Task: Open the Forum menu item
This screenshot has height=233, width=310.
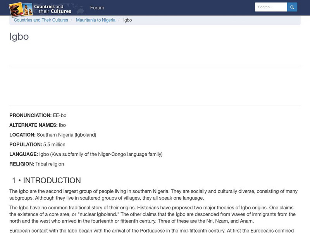Action: (97, 7)
